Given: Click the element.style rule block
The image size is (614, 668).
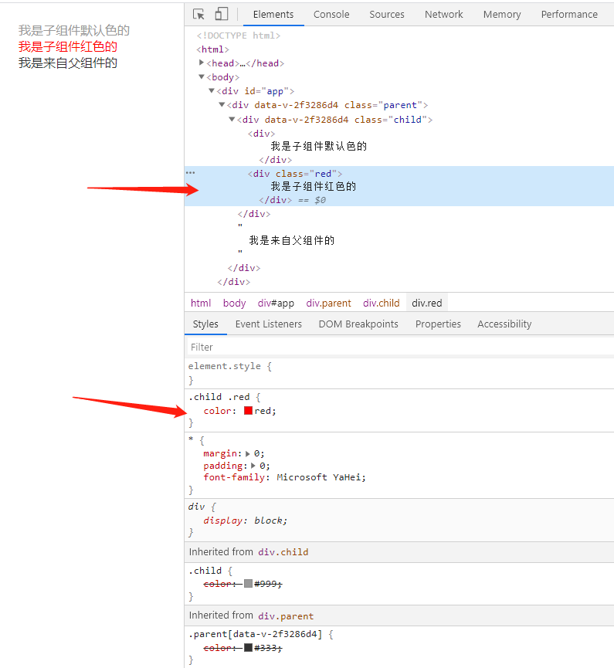Looking at the screenshot, I should [399, 373].
